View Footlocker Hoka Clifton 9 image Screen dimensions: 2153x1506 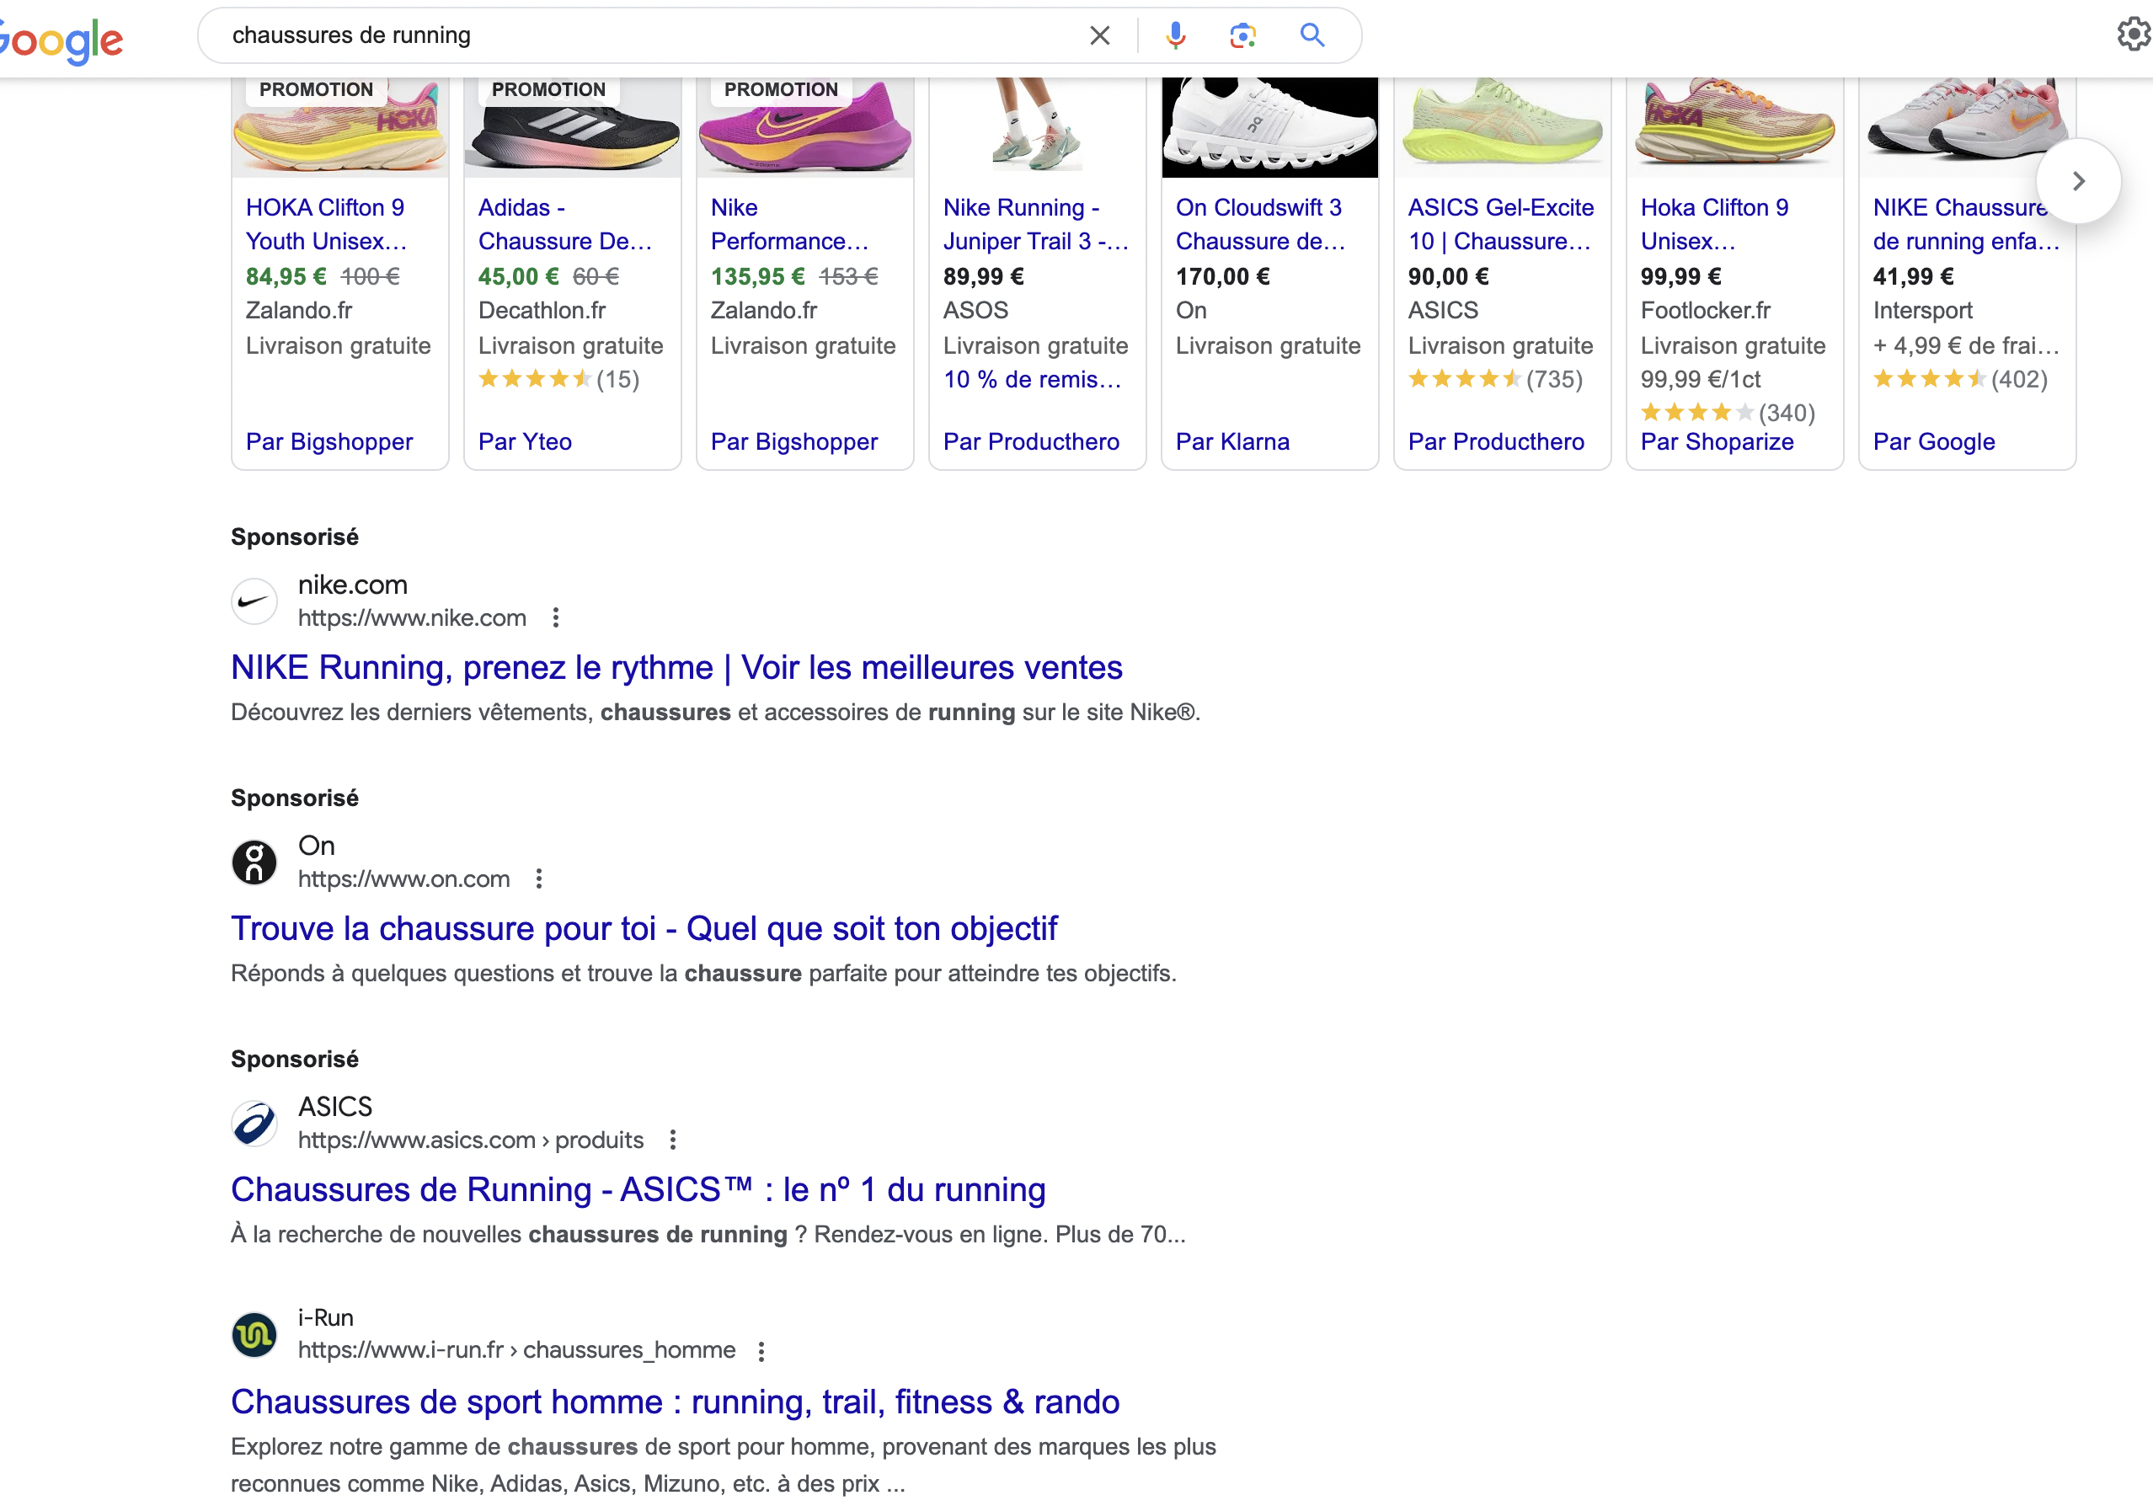point(1736,127)
